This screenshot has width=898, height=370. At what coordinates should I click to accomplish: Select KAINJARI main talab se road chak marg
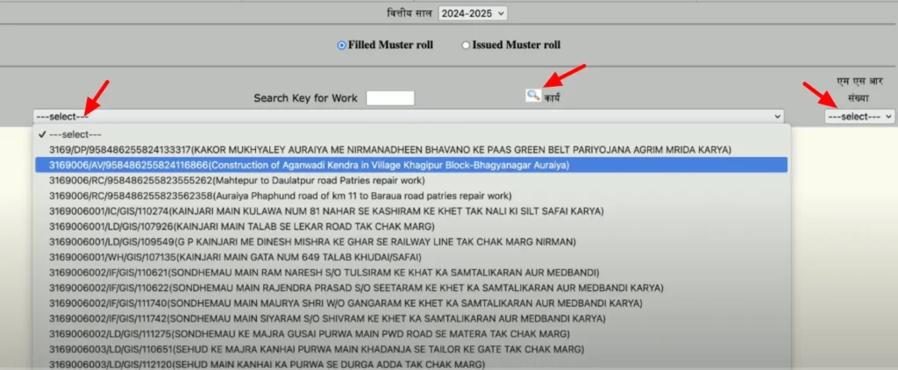click(x=411, y=226)
